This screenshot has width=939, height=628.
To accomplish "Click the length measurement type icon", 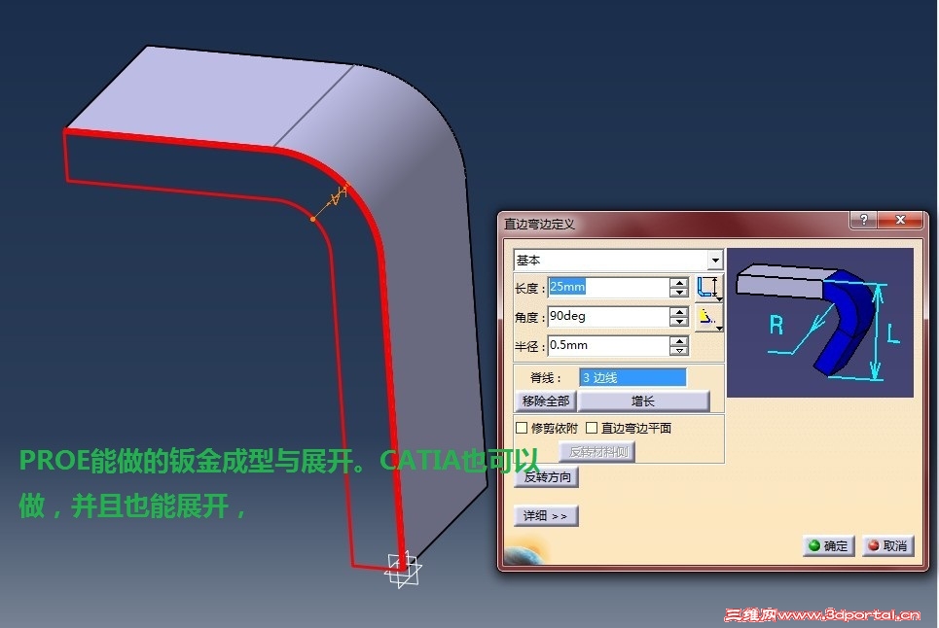I will click(709, 288).
